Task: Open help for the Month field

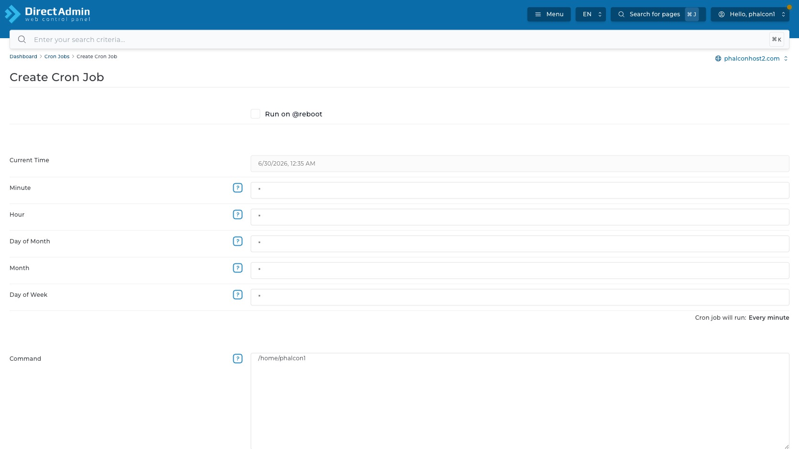Action: (238, 268)
